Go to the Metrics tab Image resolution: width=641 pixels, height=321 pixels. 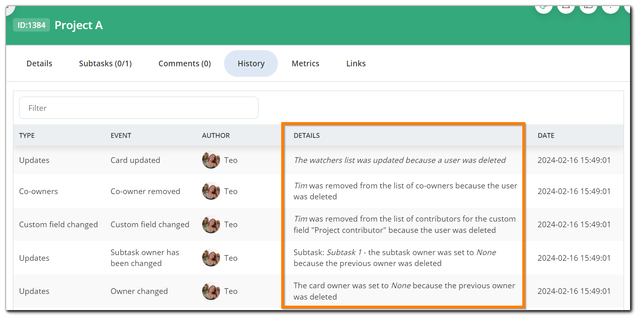(x=306, y=63)
